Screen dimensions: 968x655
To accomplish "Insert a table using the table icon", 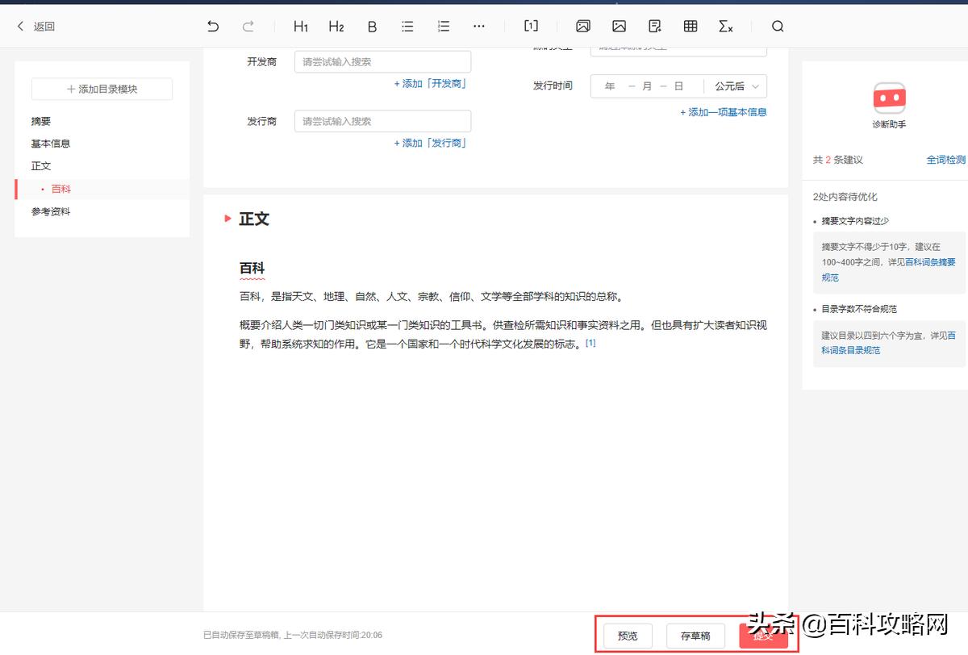I will 690,26.
